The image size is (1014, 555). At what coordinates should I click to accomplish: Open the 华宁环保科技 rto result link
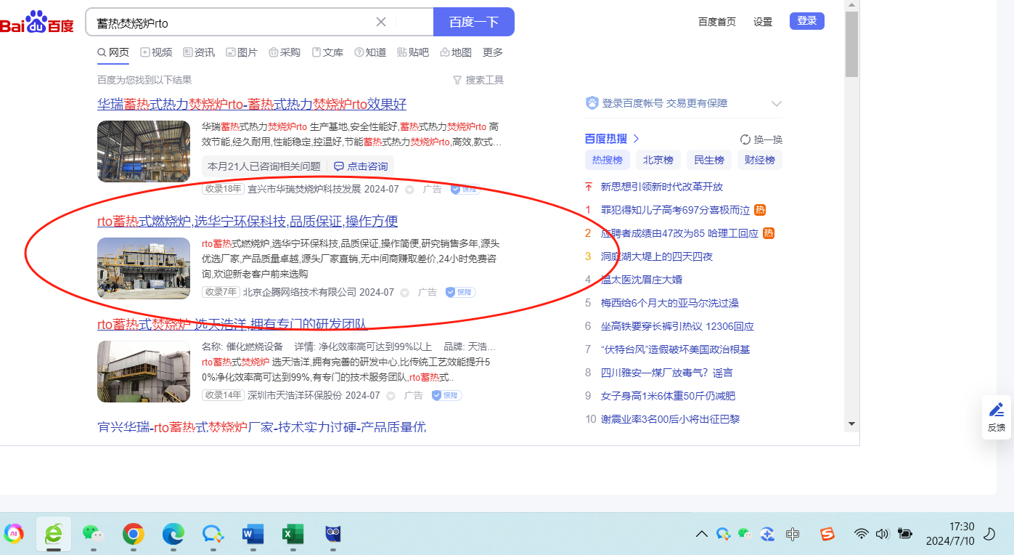[248, 222]
